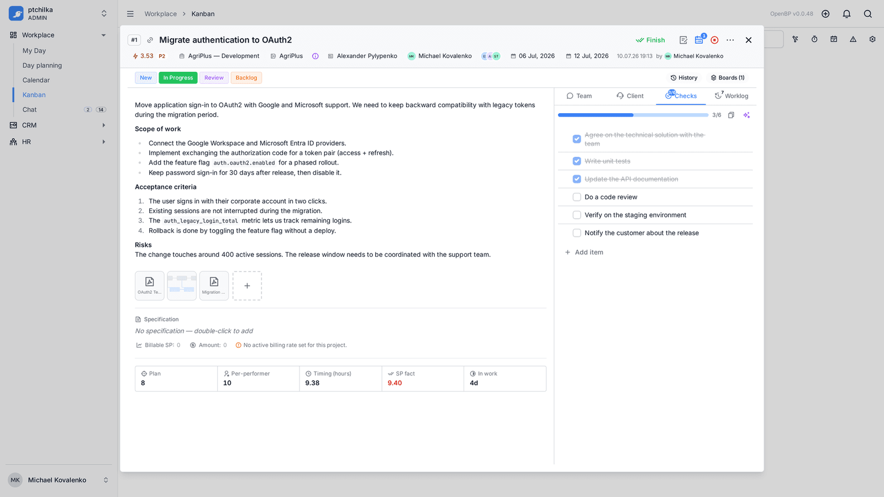
Task: Open the Migration PDF attachment
Action: [214, 285]
